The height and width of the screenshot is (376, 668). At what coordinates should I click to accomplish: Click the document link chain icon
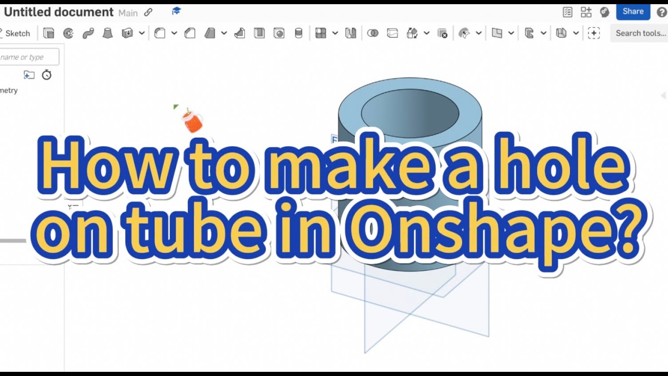[x=148, y=13]
